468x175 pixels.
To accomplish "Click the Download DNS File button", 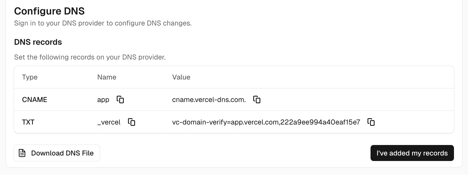I will tap(57, 153).
